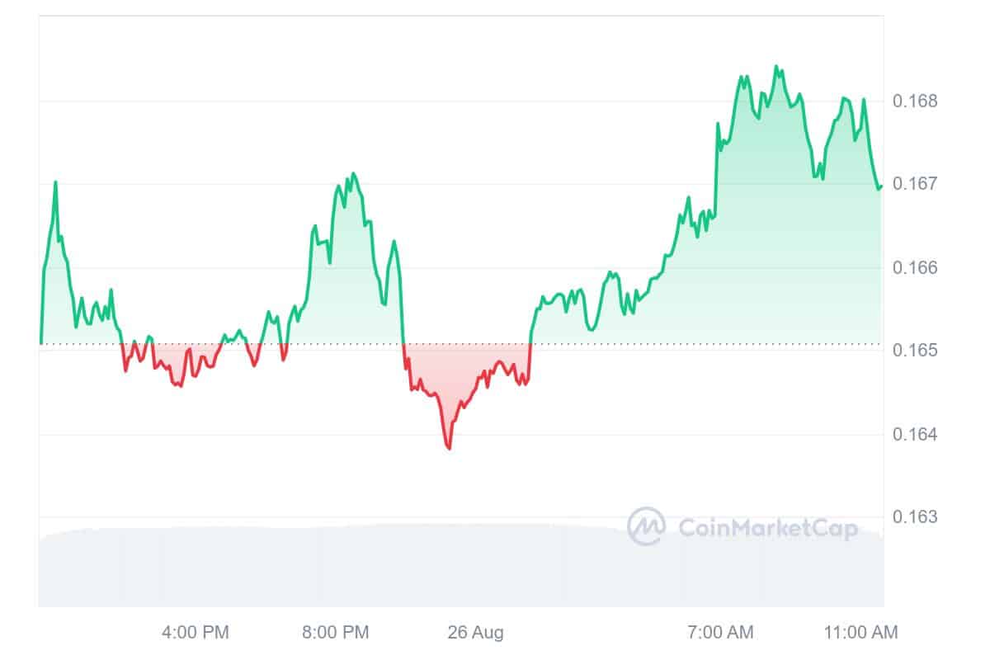
Task: Select the 8:00 PM time label
Action: coord(336,633)
